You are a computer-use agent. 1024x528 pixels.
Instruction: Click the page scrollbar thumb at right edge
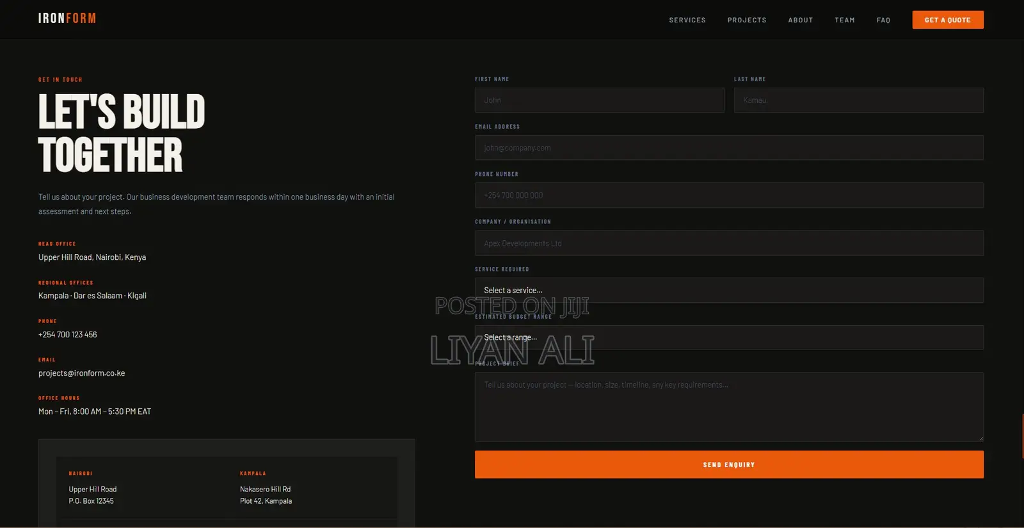(1022, 436)
